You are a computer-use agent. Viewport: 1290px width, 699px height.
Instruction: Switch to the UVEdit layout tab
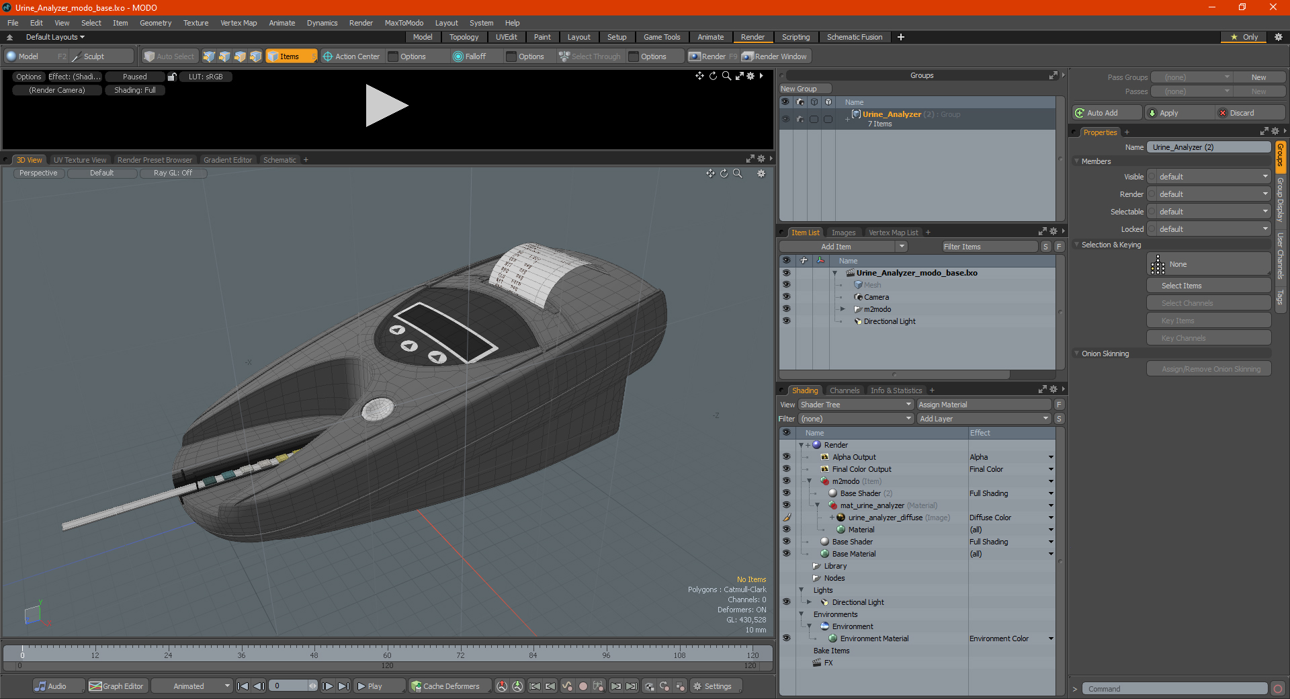coord(506,37)
